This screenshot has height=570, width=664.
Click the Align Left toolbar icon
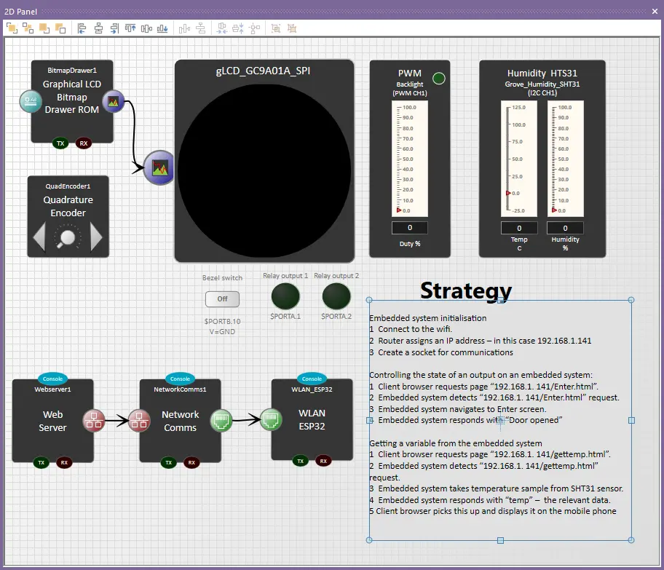coord(82,28)
